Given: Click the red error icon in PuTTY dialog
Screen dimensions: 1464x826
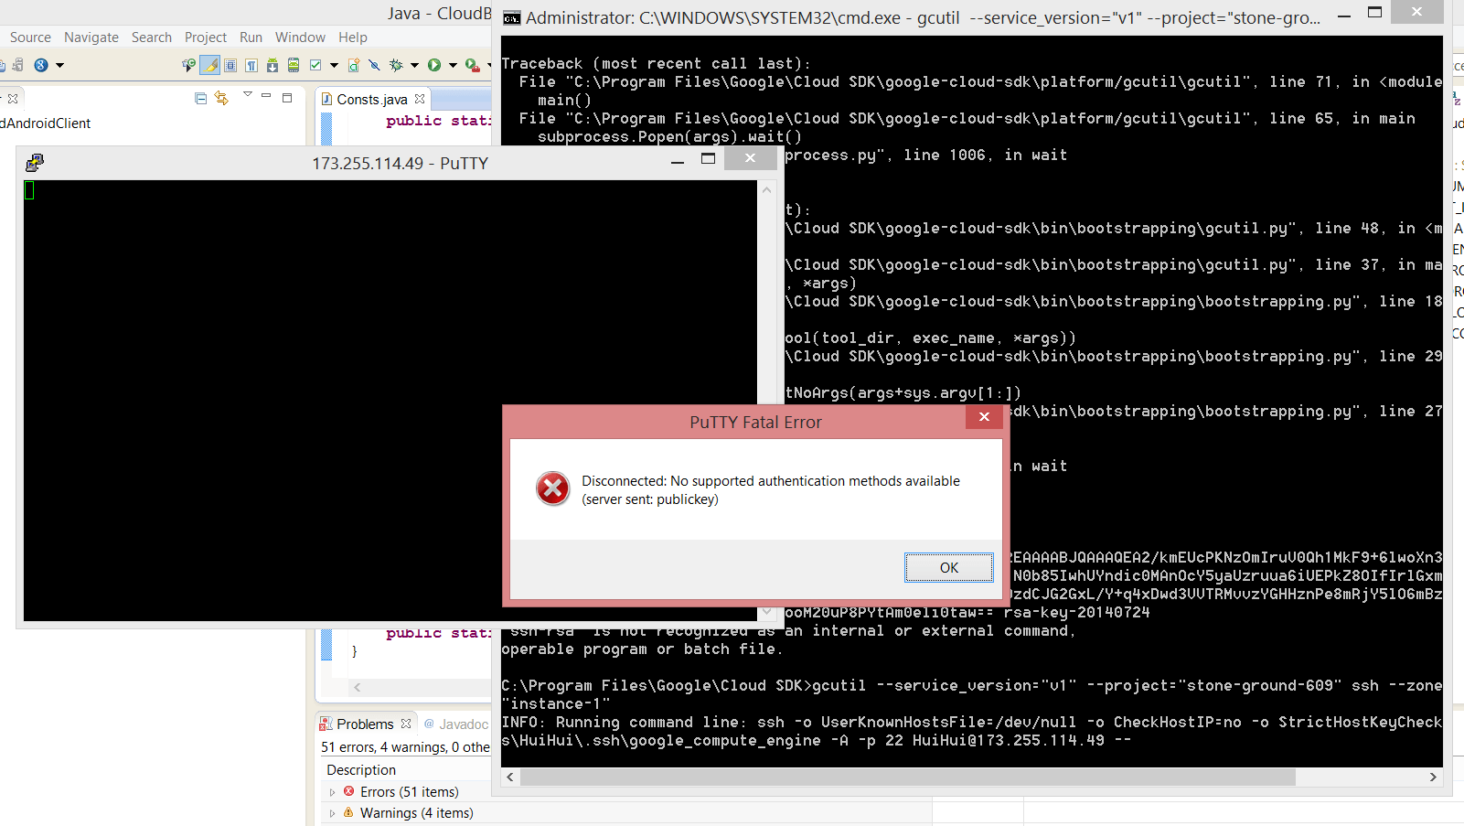Looking at the screenshot, I should coord(553,488).
